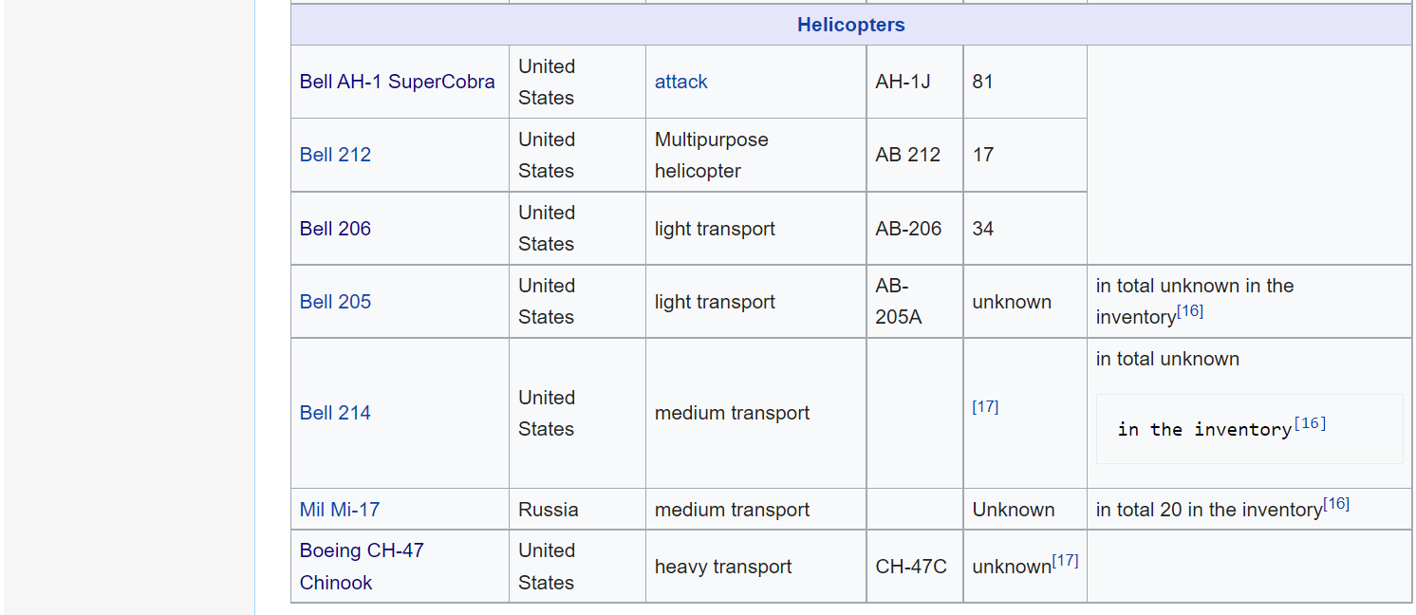Open citation [16] in Bell 205 row
The width and height of the screenshot is (1416, 615).
[x=1190, y=310]
